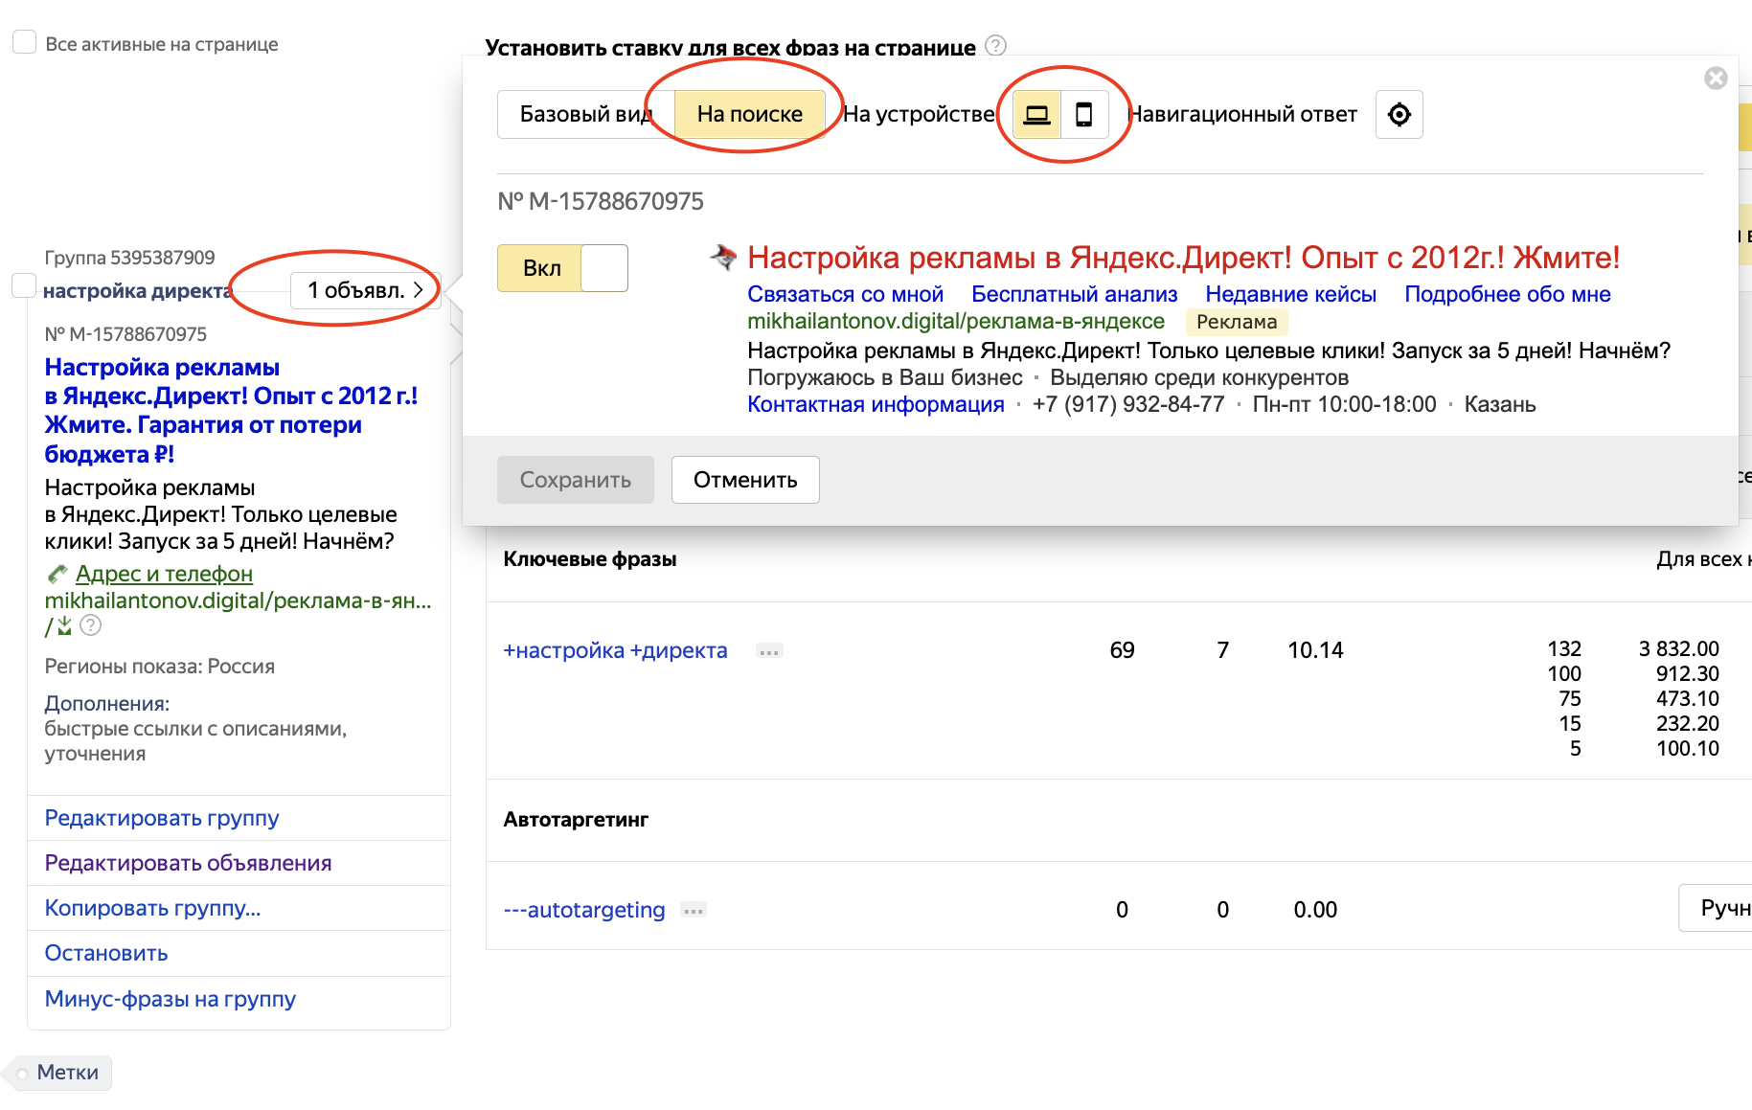The image size is (1752, 1110).
Task: Open Бесплатный анализ sitelink
Action: tap(1075, 294)
